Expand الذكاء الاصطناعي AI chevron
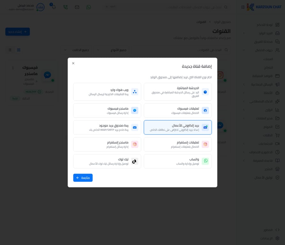The height and width of the screenshot is (245, 285). pos(244,101)
